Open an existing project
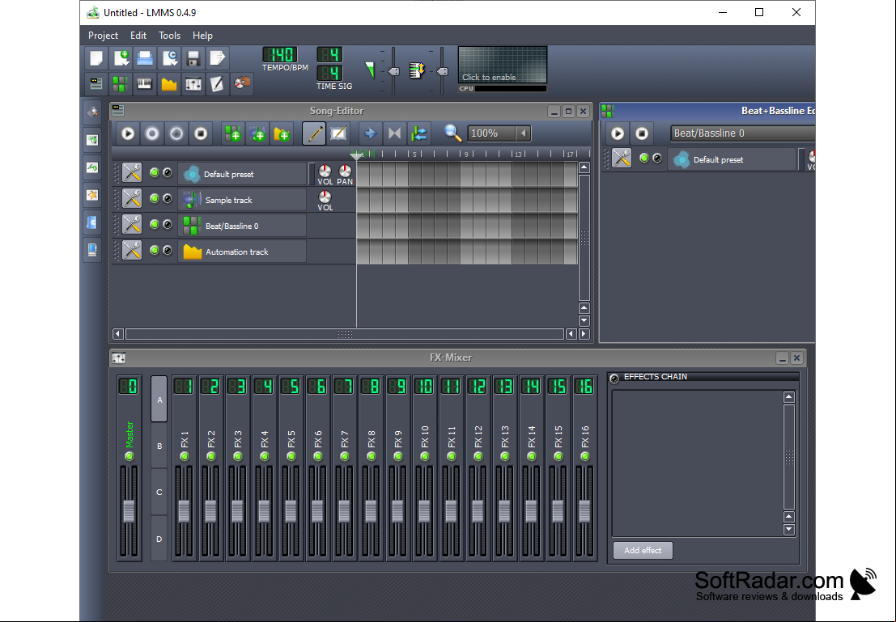 (145, 58)
